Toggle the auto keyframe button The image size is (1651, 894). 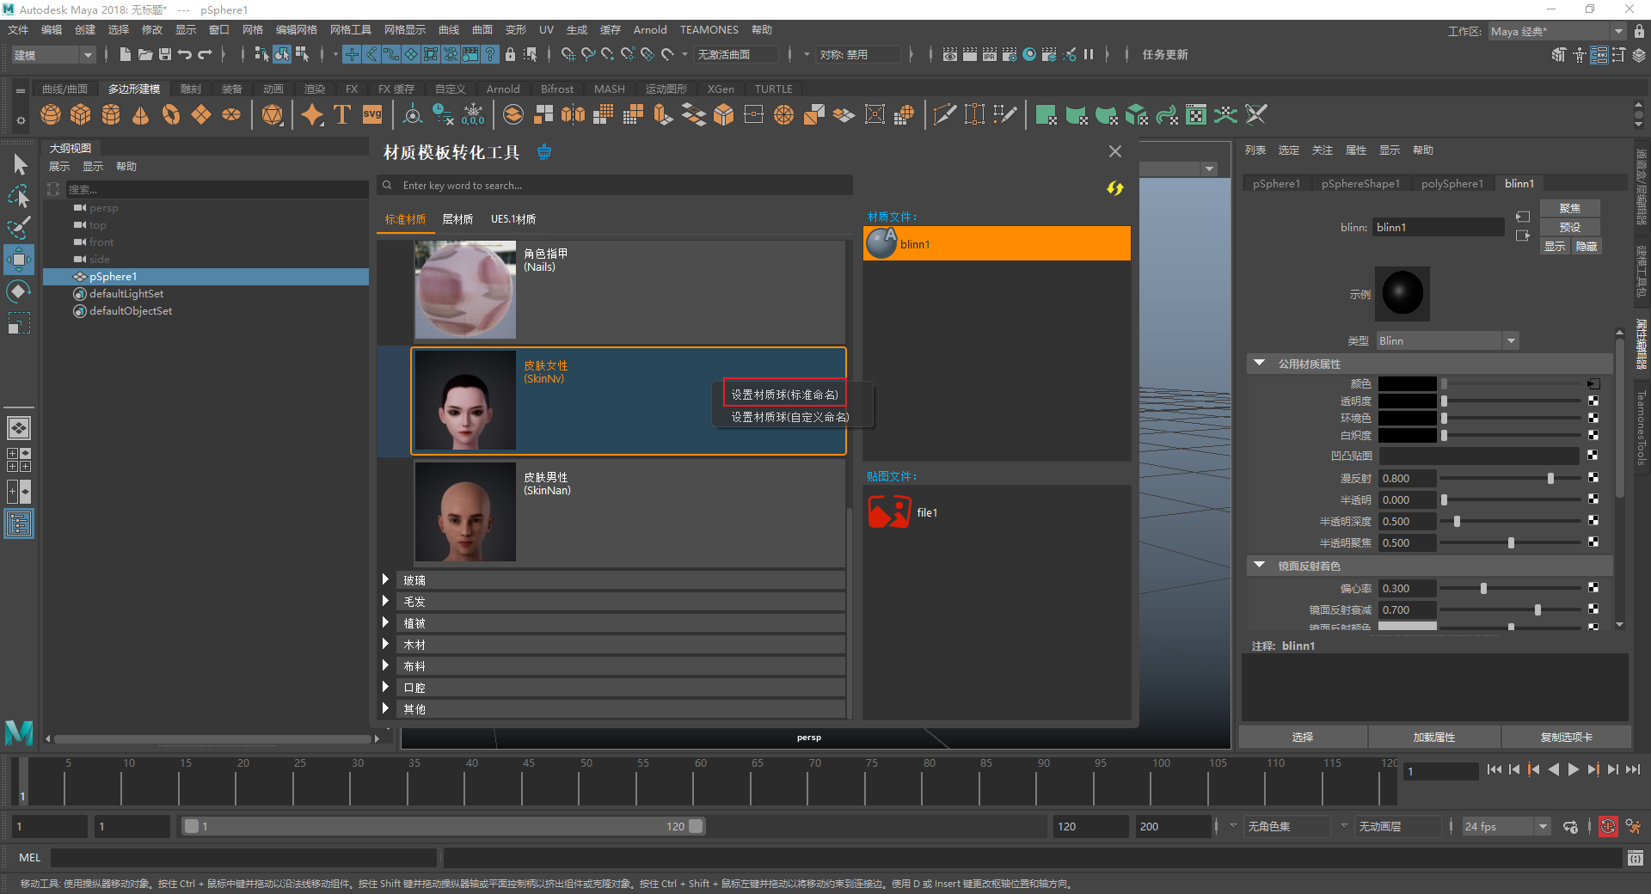pos(1607,827)
